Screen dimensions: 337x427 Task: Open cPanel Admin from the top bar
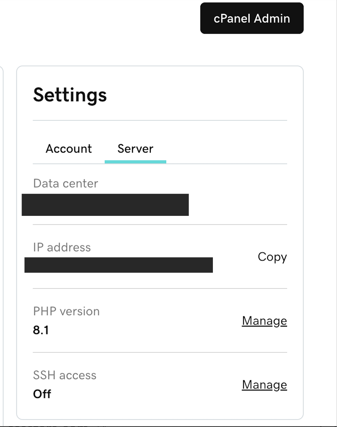tap(251, 18)
